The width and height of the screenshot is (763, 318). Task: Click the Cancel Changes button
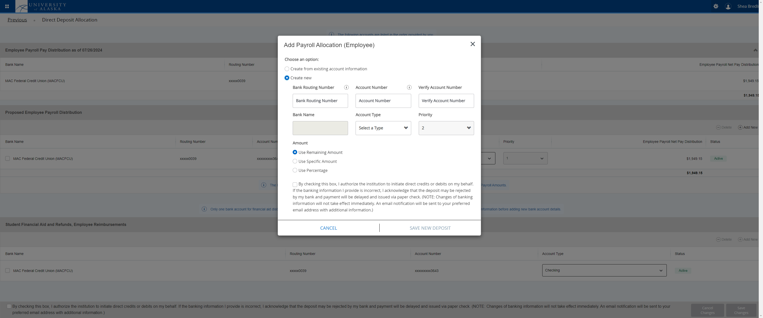click(707, 310)
